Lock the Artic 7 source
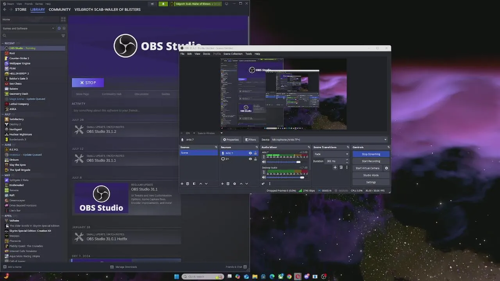 pyautogui.click(x=255, y=153)
